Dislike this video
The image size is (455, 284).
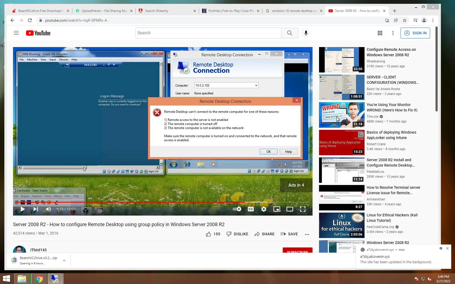point(237,234)
